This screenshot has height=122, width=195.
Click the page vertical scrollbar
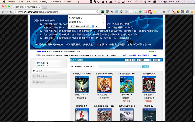pyautogui.click(x=194, y=45)
